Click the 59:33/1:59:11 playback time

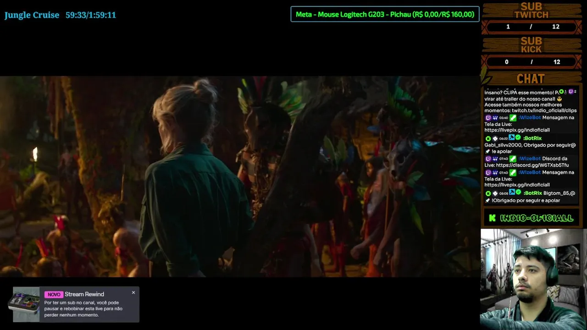tap(91, 15)
